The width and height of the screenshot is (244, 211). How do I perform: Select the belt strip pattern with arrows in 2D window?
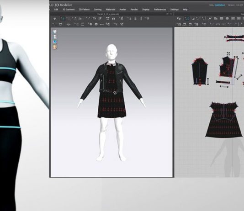(223, 82)
